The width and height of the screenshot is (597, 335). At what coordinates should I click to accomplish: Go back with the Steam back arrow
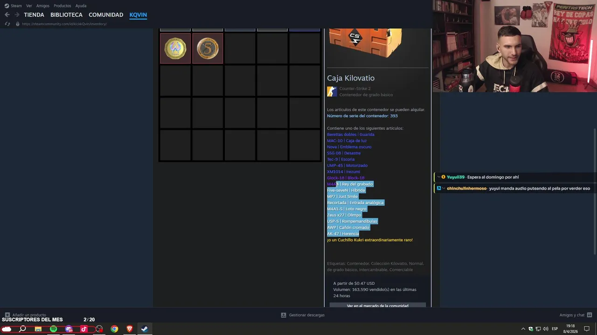(7, 15)
